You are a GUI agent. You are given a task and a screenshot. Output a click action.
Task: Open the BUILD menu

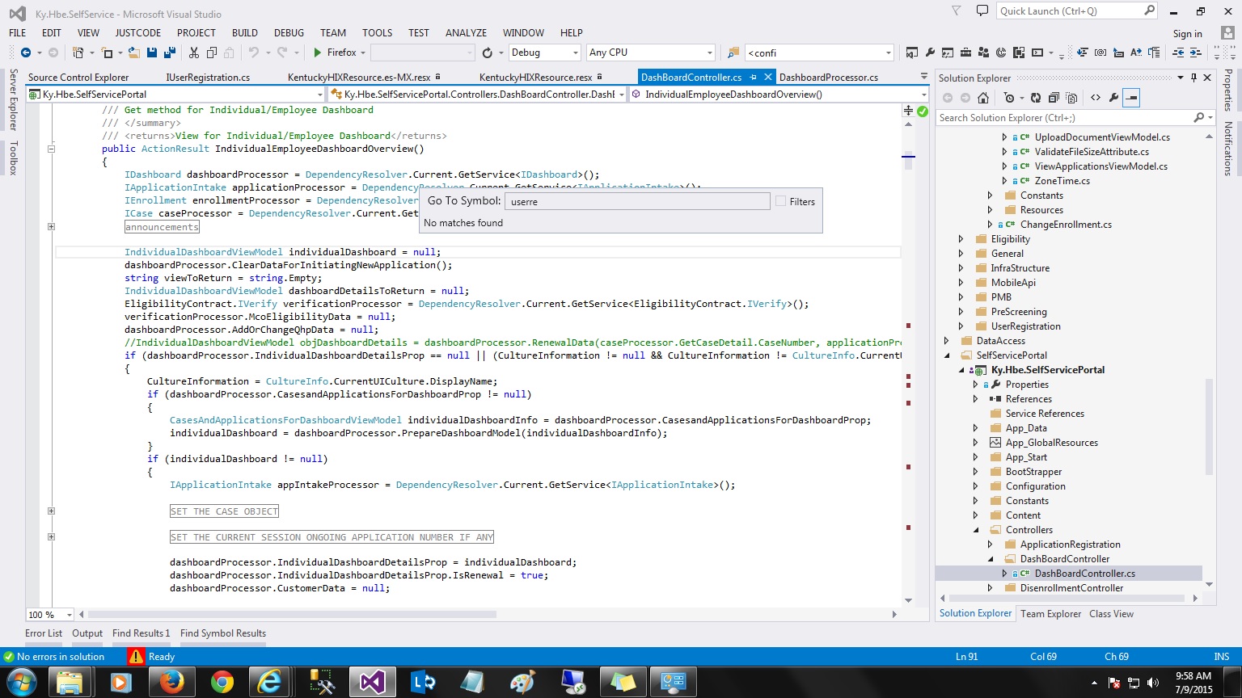click(245, 33)
